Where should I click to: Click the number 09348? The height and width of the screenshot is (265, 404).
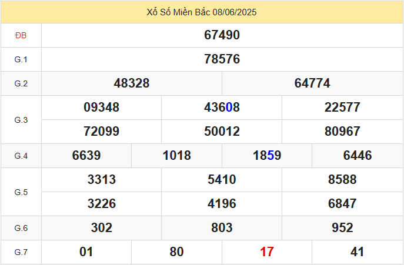101,107
